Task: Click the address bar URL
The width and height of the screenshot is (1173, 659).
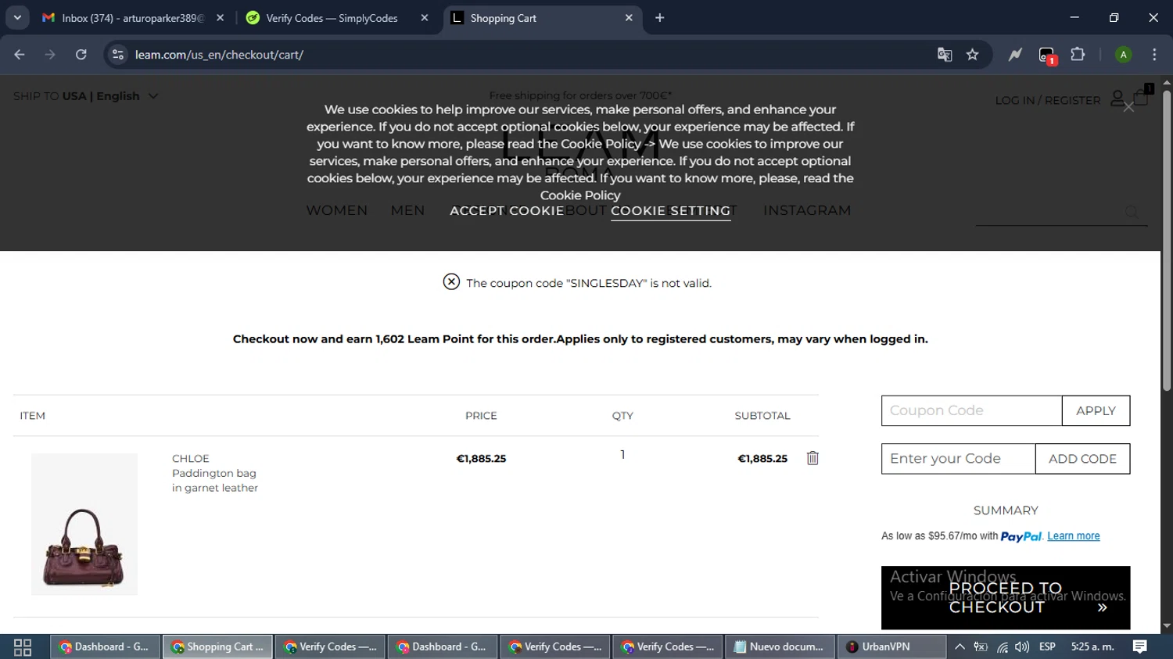Action: (219, 55)
